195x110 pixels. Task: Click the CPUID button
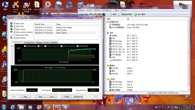point(67,97)
